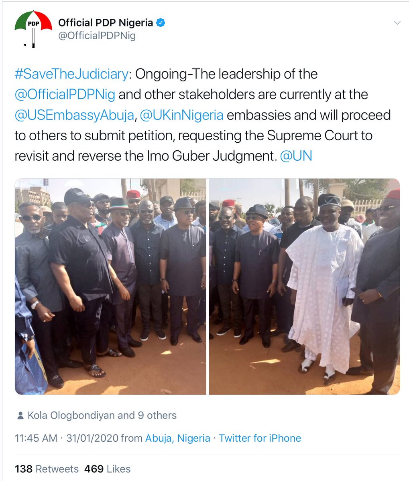Image resolution: width=409 pixels, height=481 pixels.
Task: Select the 31/01/2020 date text
Action: (92, 438)
